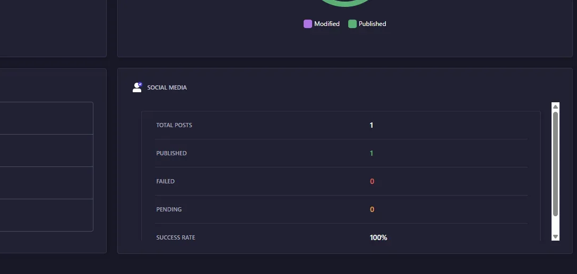Click the 100% success rate value
The image size is (577, 274).
coord(378,237)
